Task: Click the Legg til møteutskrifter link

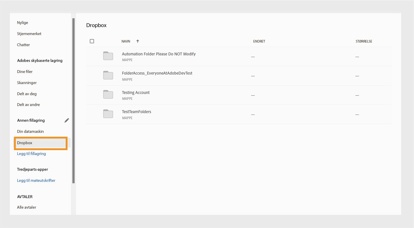Action: (x=36, y=181)
